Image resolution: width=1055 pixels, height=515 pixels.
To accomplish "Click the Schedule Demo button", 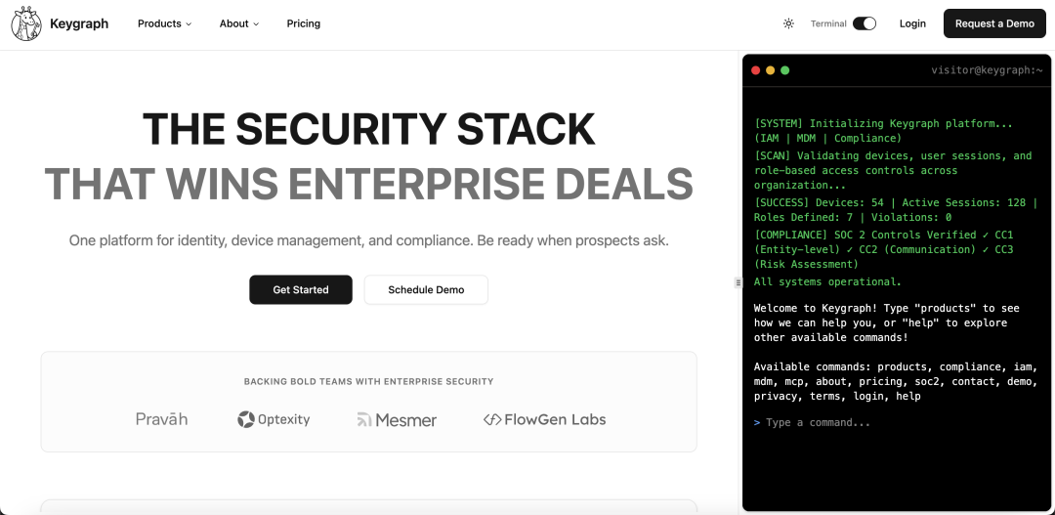I will 426,289.
